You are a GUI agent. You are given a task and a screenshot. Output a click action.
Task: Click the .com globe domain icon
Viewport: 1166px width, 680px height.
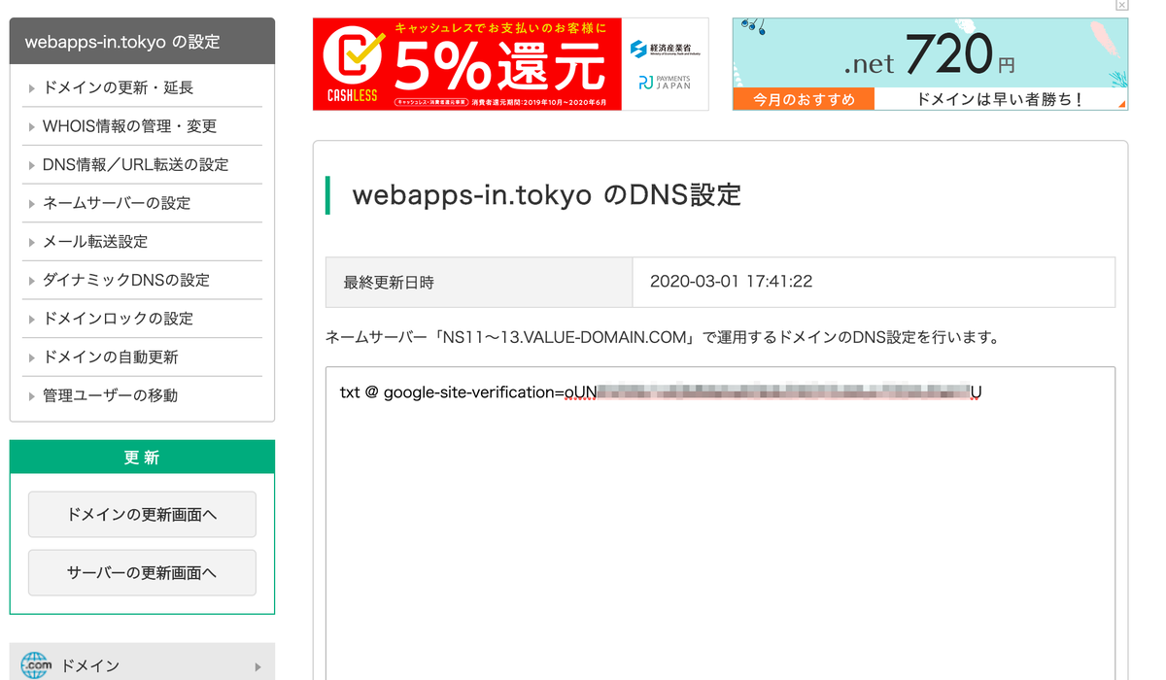click(34, 665)
